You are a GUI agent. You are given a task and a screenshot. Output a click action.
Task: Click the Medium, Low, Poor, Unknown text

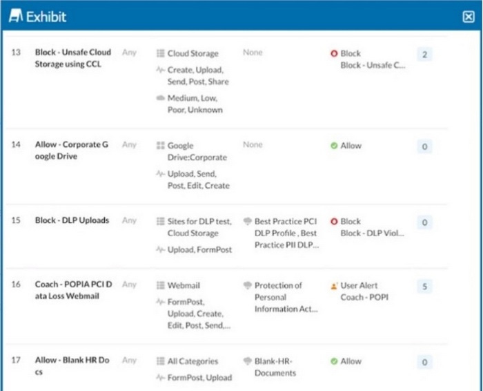[x=195, y=104]
